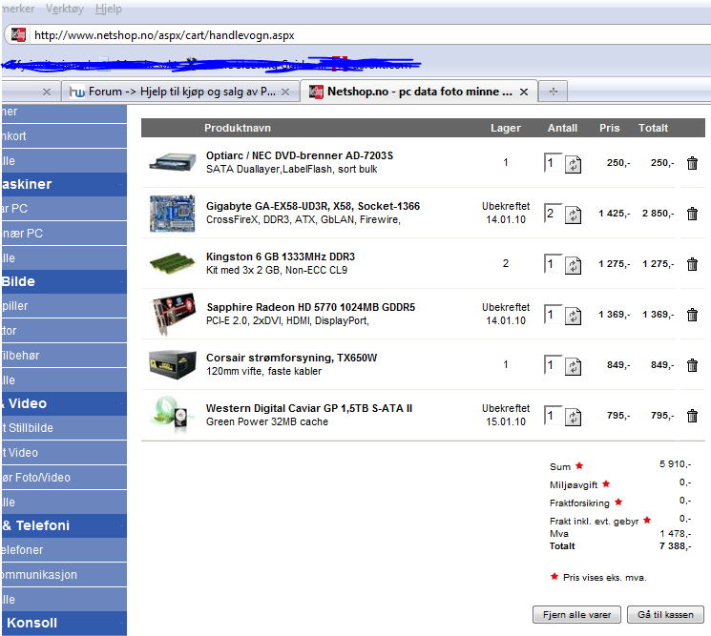Delete Optiarc DVD-brenner with trash icon
Viewport: 711px width, 636px height.
(692, 163)
